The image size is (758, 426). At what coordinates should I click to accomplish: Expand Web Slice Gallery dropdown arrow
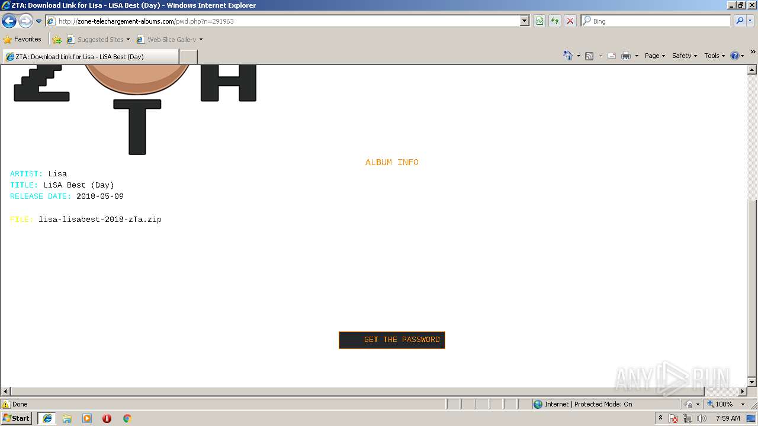(201, 40)
